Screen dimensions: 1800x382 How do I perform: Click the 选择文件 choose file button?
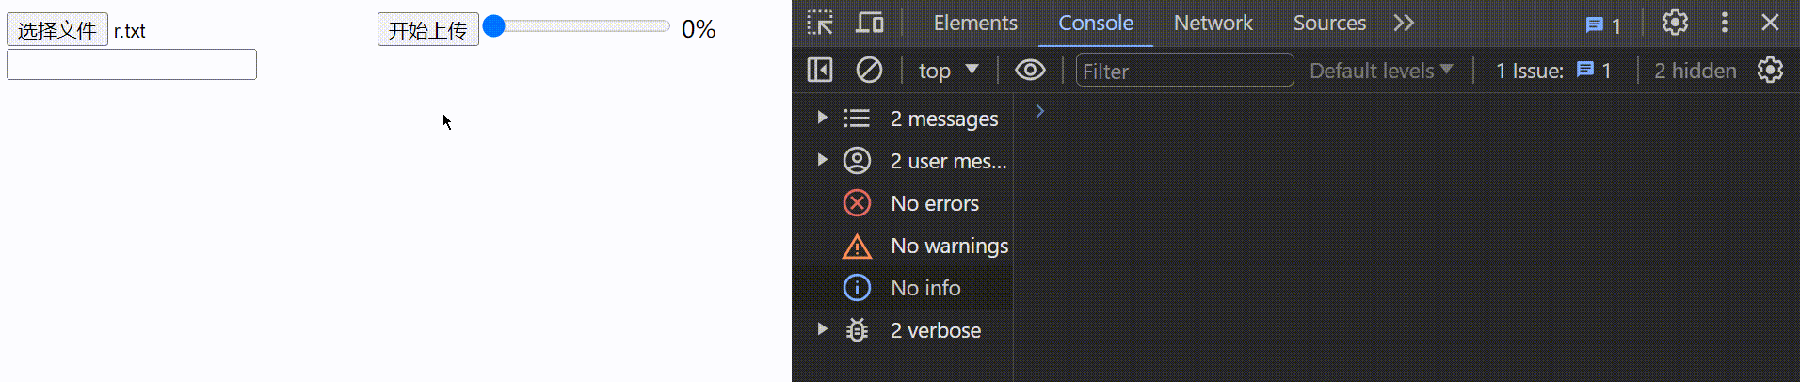point(57,29)
